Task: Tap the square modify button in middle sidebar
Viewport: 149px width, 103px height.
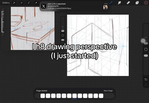Action: click(63, 35)
